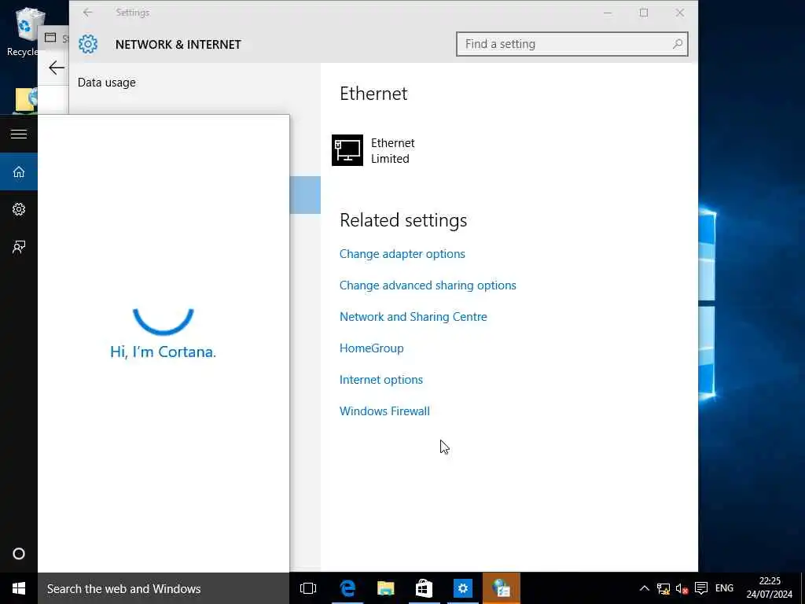Click the Cortana circle icon at bottom
The height and width of the screenshot is (604, 805).
(19, 554)
